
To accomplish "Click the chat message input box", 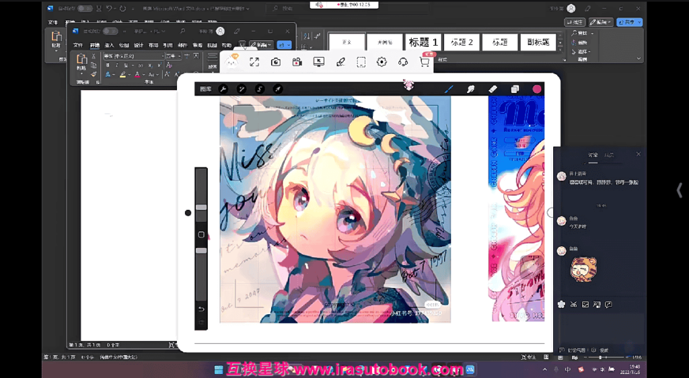I will pos(600,328).
